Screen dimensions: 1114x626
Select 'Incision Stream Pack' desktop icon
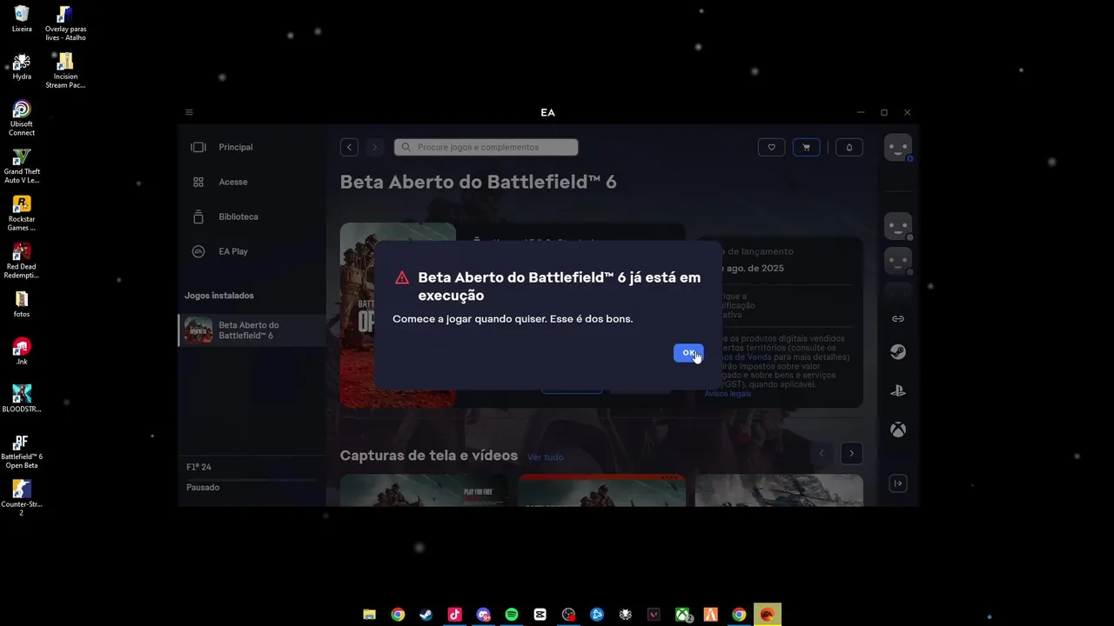pyautogui.click(x=65, y=70)
